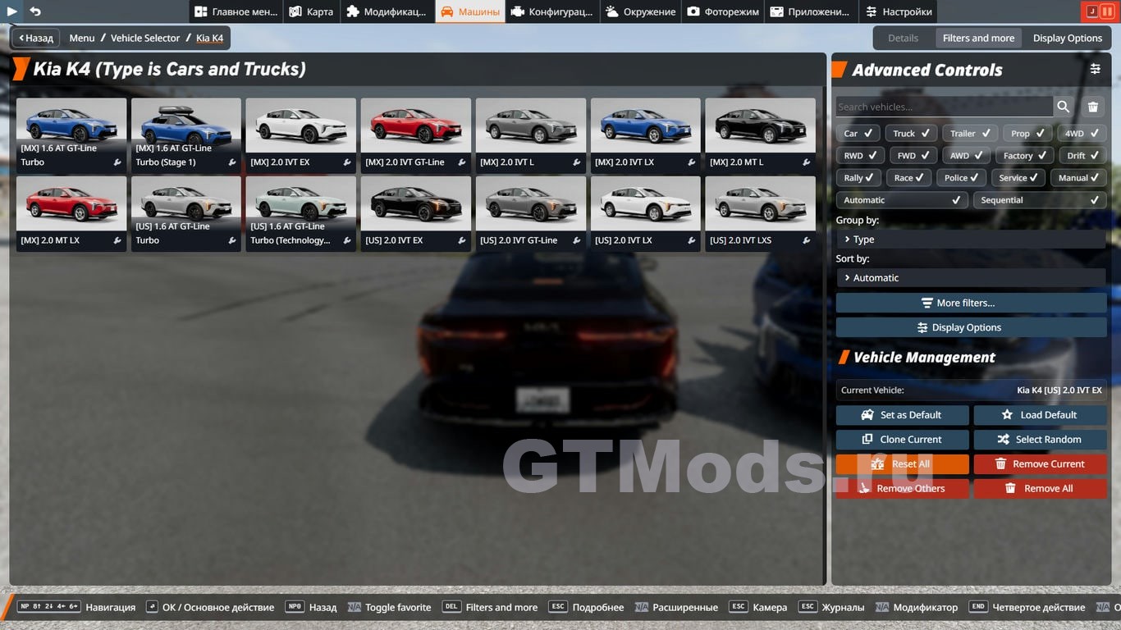This screenshot has height=630, width=1121.
Task: Toggle the Car filter checkbox
Action: tap(858, 133)
